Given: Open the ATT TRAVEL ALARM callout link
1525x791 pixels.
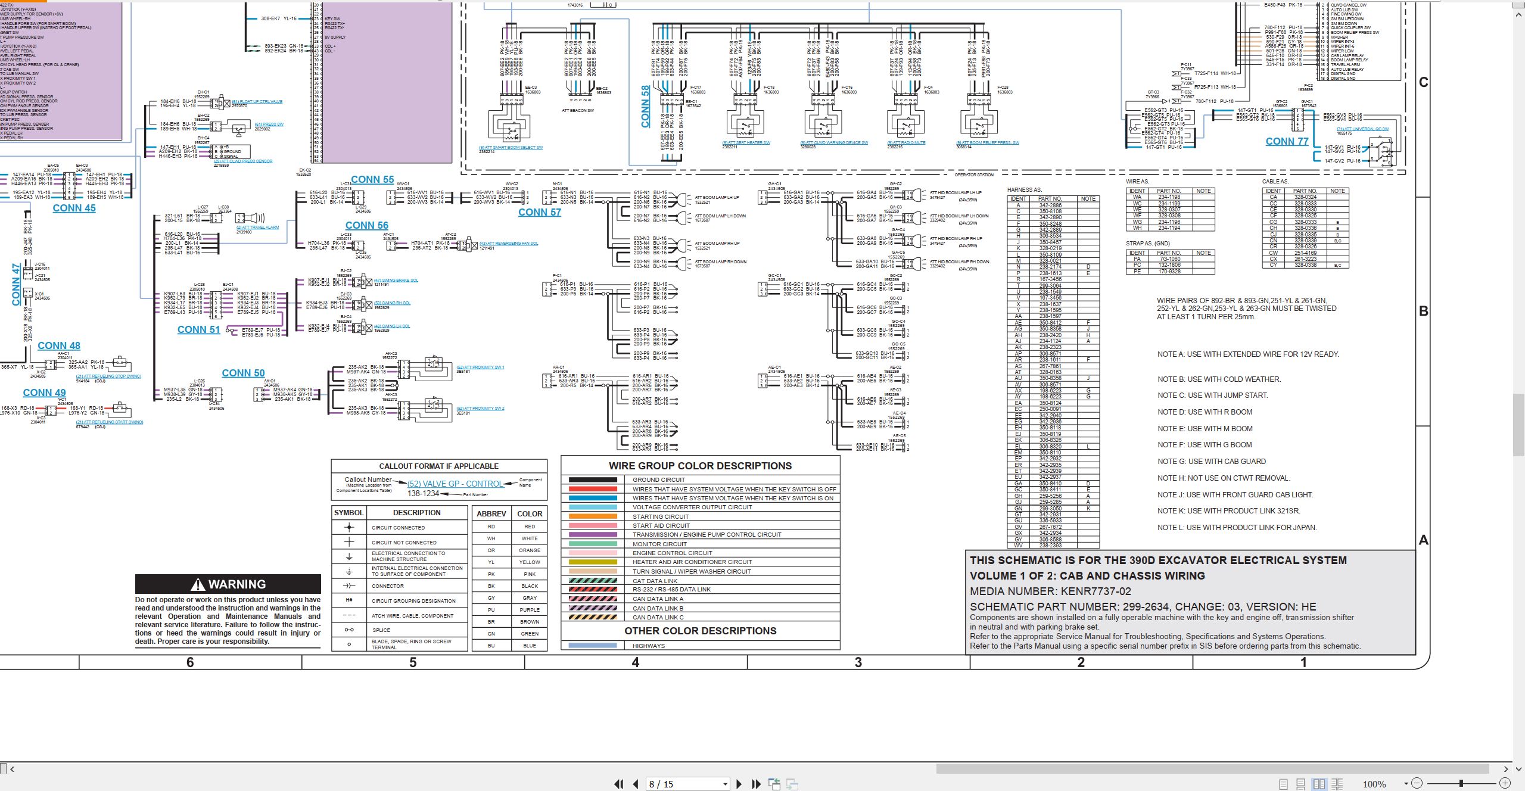Looking at the screenshot, I should click(x=257, y=227).
